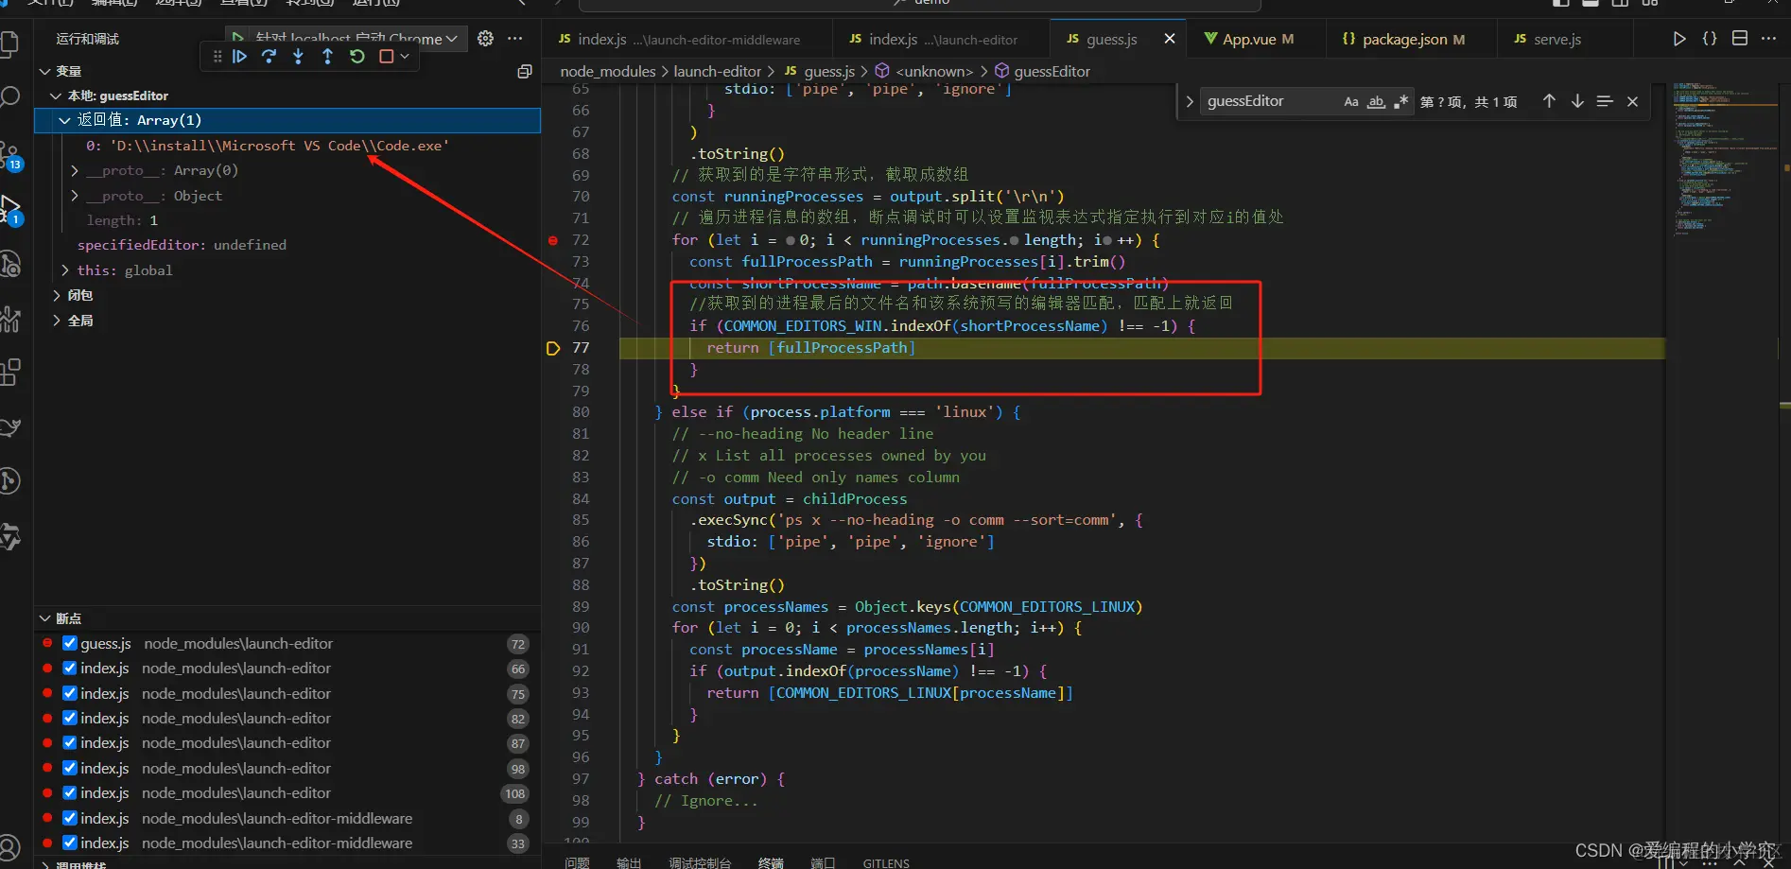Screen dimensions: 1791x869
Task: Run the file with the editor play icon
Action: click(x=1679, y=39)
